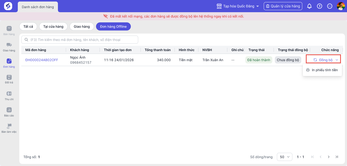Click the printer icon in In phiếu tính tiền

[308, 70]
